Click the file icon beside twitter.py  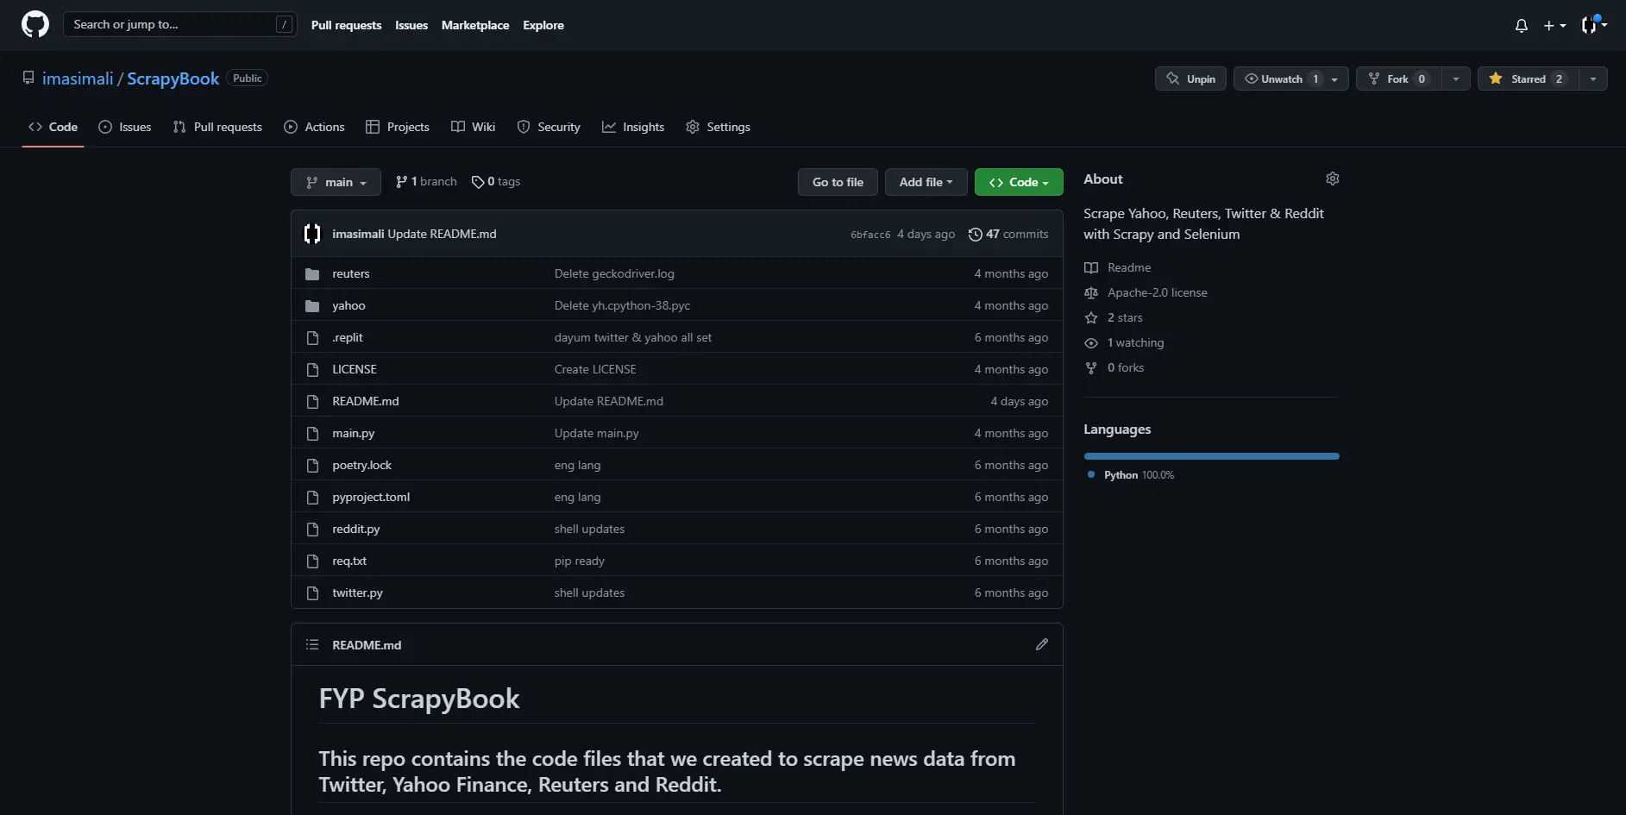(312, 592)
